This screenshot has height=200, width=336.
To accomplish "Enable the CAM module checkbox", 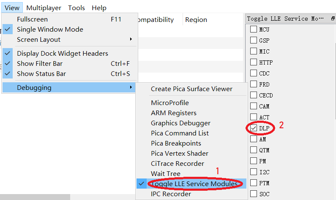I will pyautogui.click(x=254, y=106).
